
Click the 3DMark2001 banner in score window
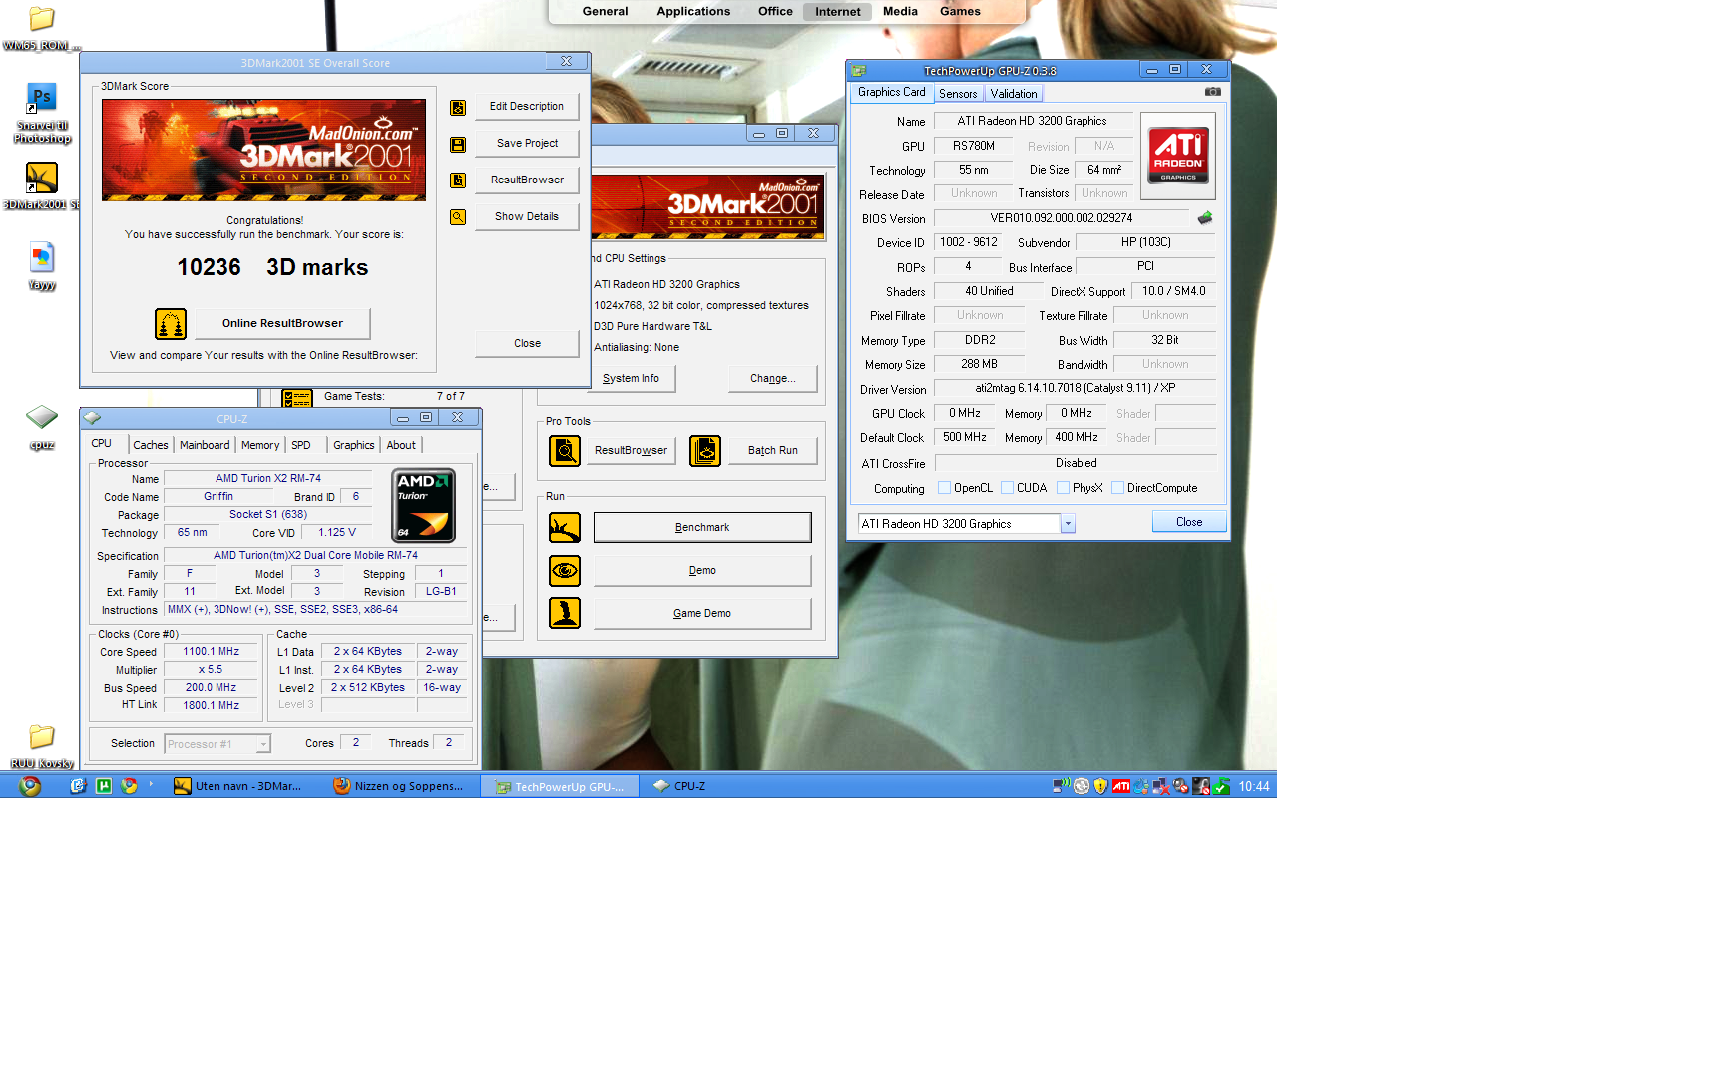(x=263, y=150)
